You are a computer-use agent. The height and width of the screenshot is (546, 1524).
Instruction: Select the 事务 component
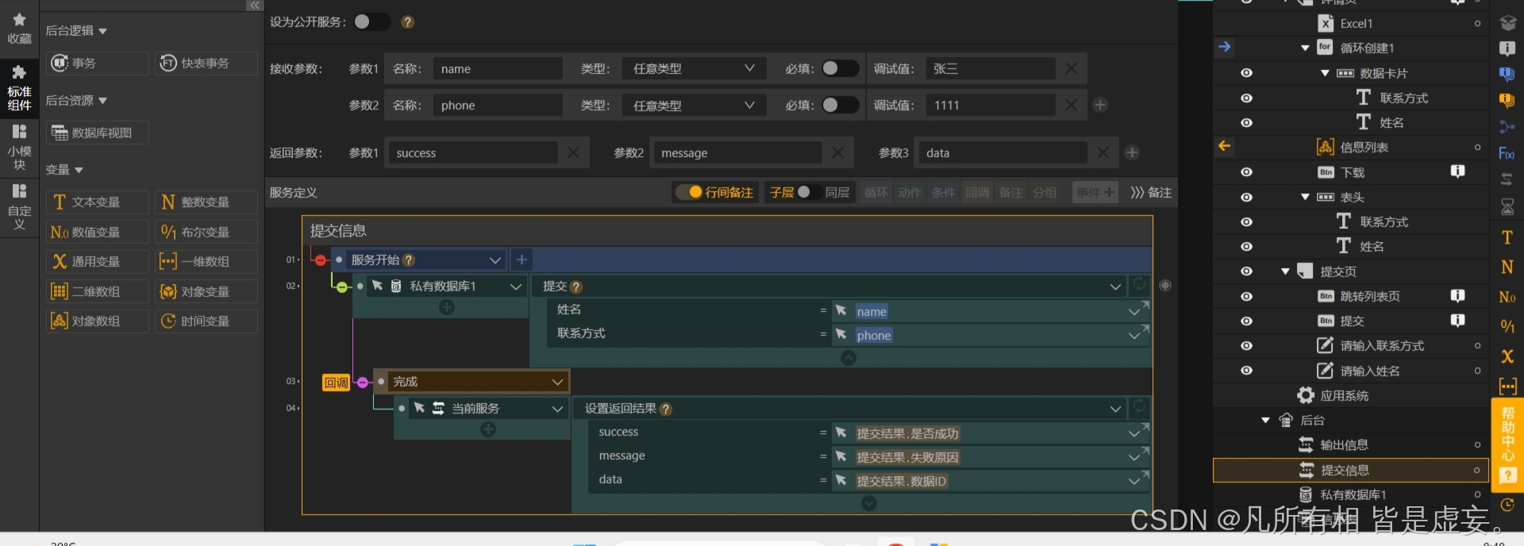(x=98, y=63)
